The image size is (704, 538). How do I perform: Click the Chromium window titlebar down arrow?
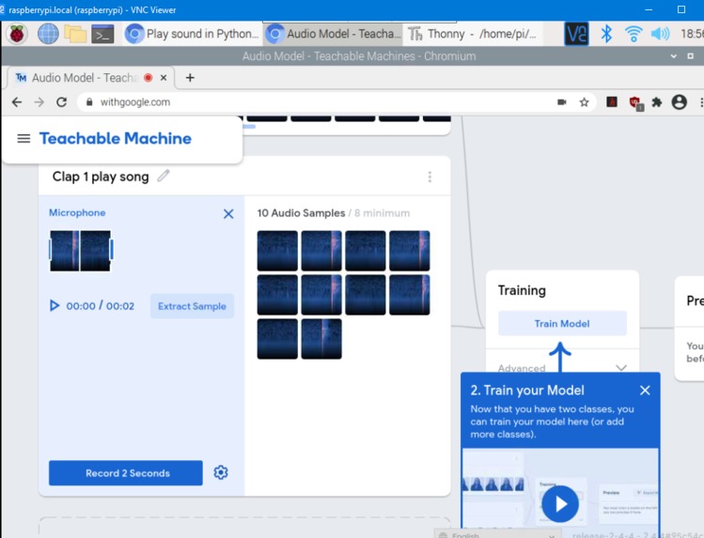pos(674,56)
